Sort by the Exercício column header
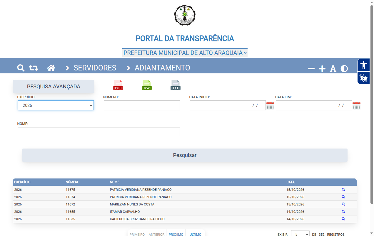This screenshot has height=236, width=374. (22, 182)
